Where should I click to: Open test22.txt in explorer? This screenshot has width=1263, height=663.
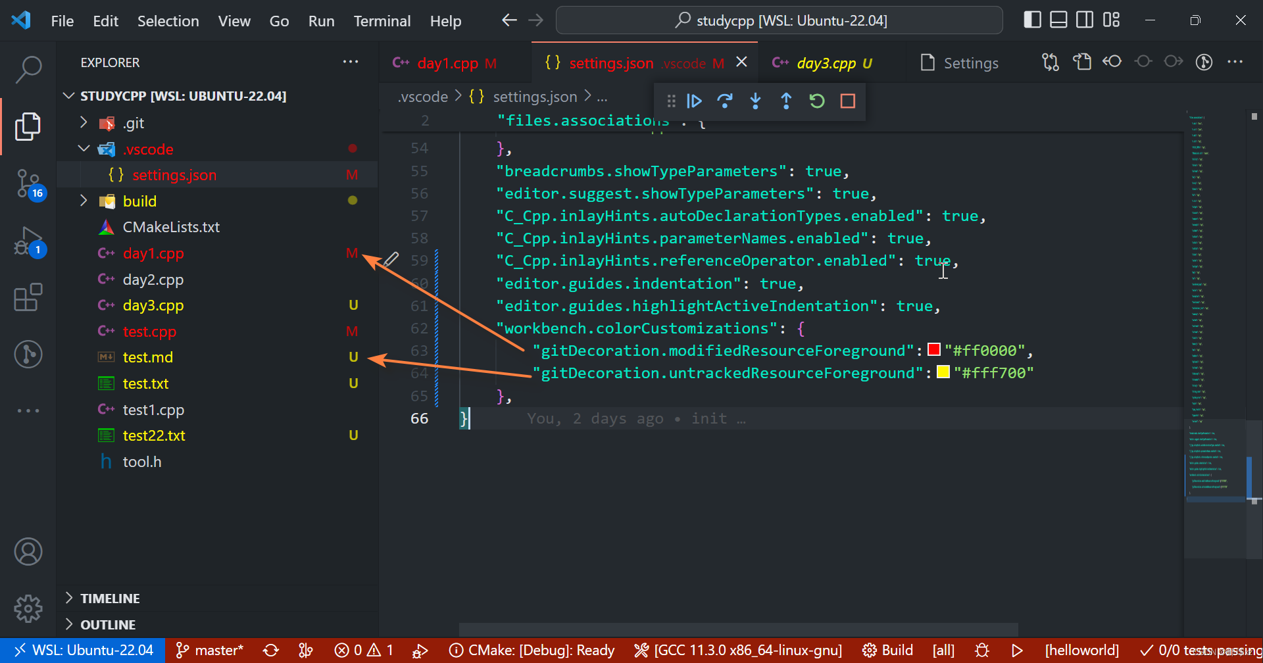pyautogui.click(x=154, y=435)
